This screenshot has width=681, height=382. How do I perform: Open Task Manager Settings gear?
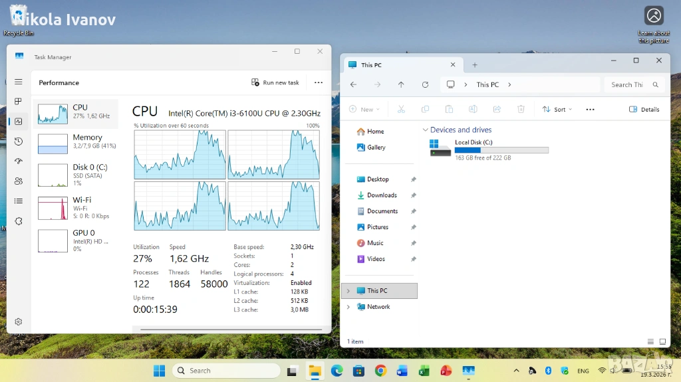point(19,322)
